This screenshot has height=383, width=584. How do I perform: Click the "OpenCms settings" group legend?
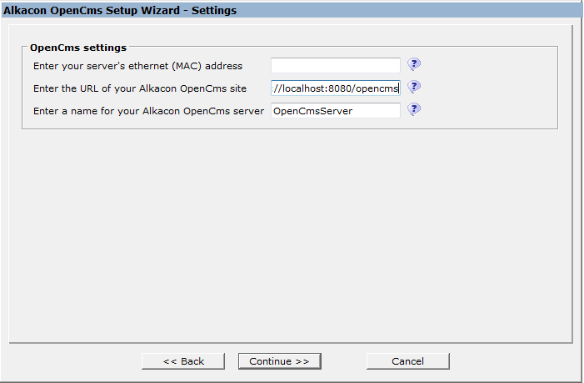pyautogui.click(x=78, y=48)
